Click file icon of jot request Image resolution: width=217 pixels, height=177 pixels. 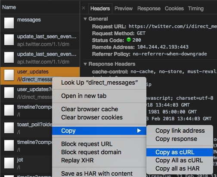[9, 163]
